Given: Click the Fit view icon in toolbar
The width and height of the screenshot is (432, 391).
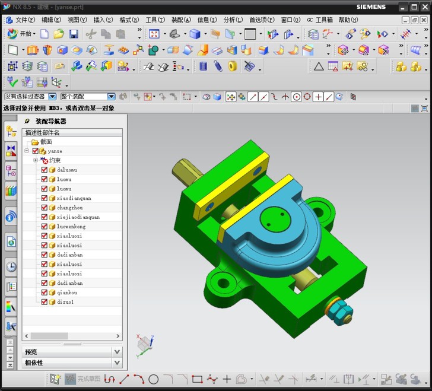Looking at the screenshot, I should click(154, 34).
